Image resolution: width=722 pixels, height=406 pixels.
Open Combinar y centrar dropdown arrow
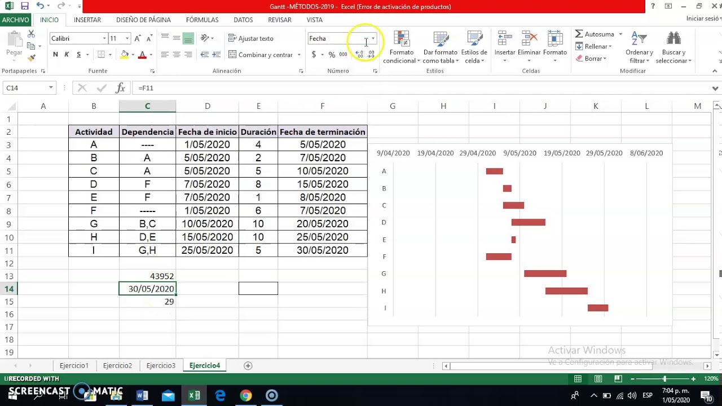tap(299, 55)
